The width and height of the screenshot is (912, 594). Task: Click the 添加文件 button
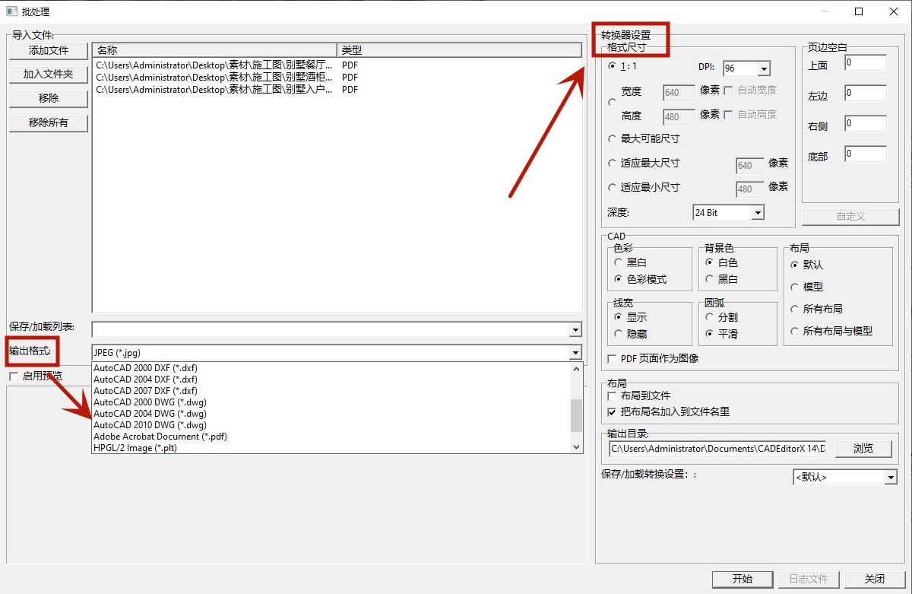pyautogui.click(x=49, y=51)
